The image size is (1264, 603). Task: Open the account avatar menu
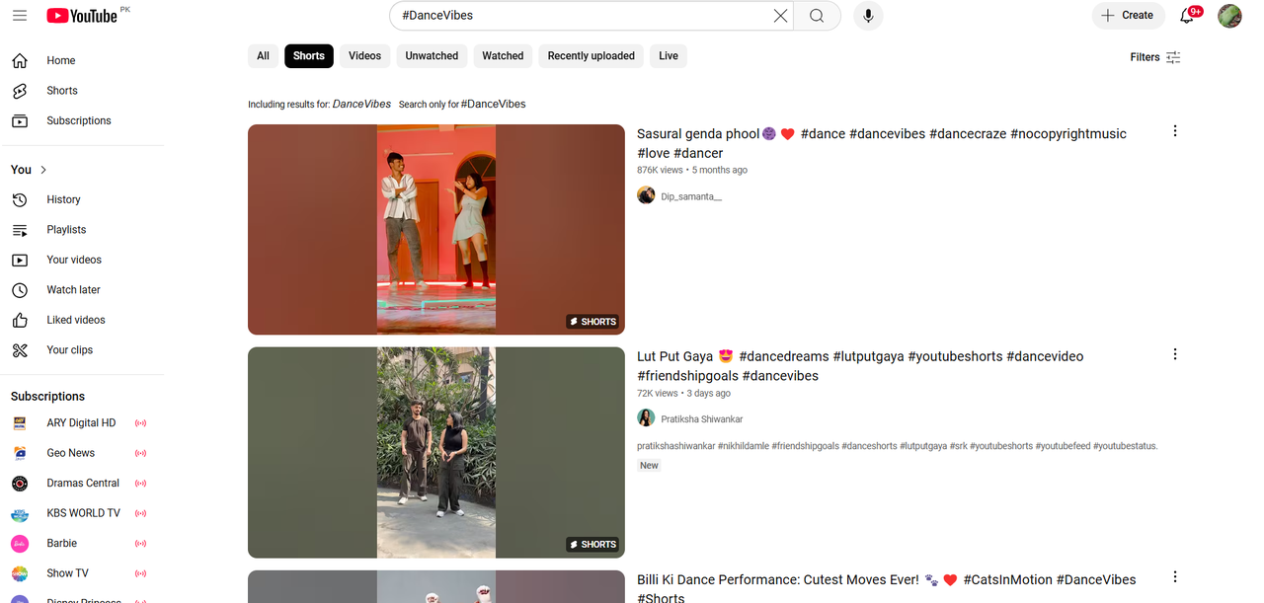pos(1229,16)
